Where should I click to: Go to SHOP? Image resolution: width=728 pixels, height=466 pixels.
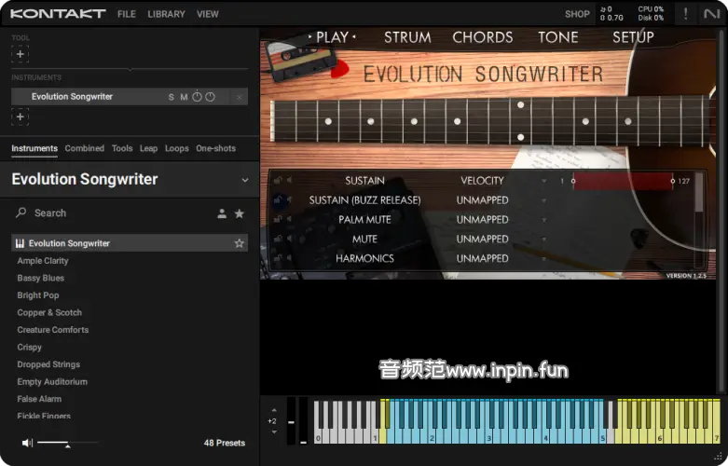577,14
